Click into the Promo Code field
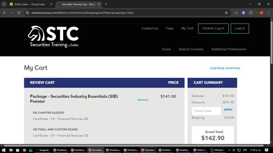 [206, 111]
